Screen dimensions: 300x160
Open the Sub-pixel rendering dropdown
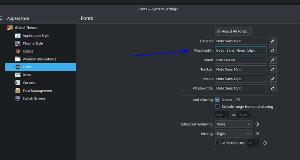[233, 124]
